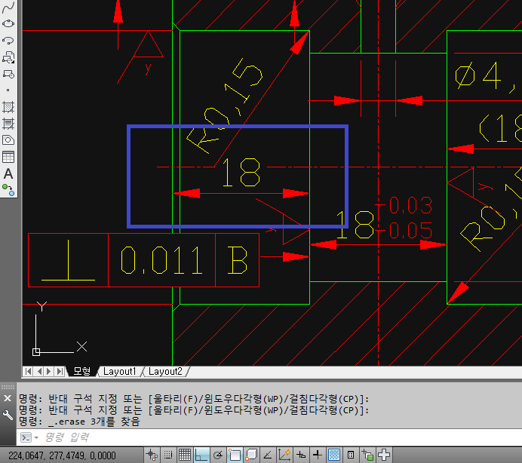Open command line customize wrench
The image size is (522, 463).
(x=8, y=415)
